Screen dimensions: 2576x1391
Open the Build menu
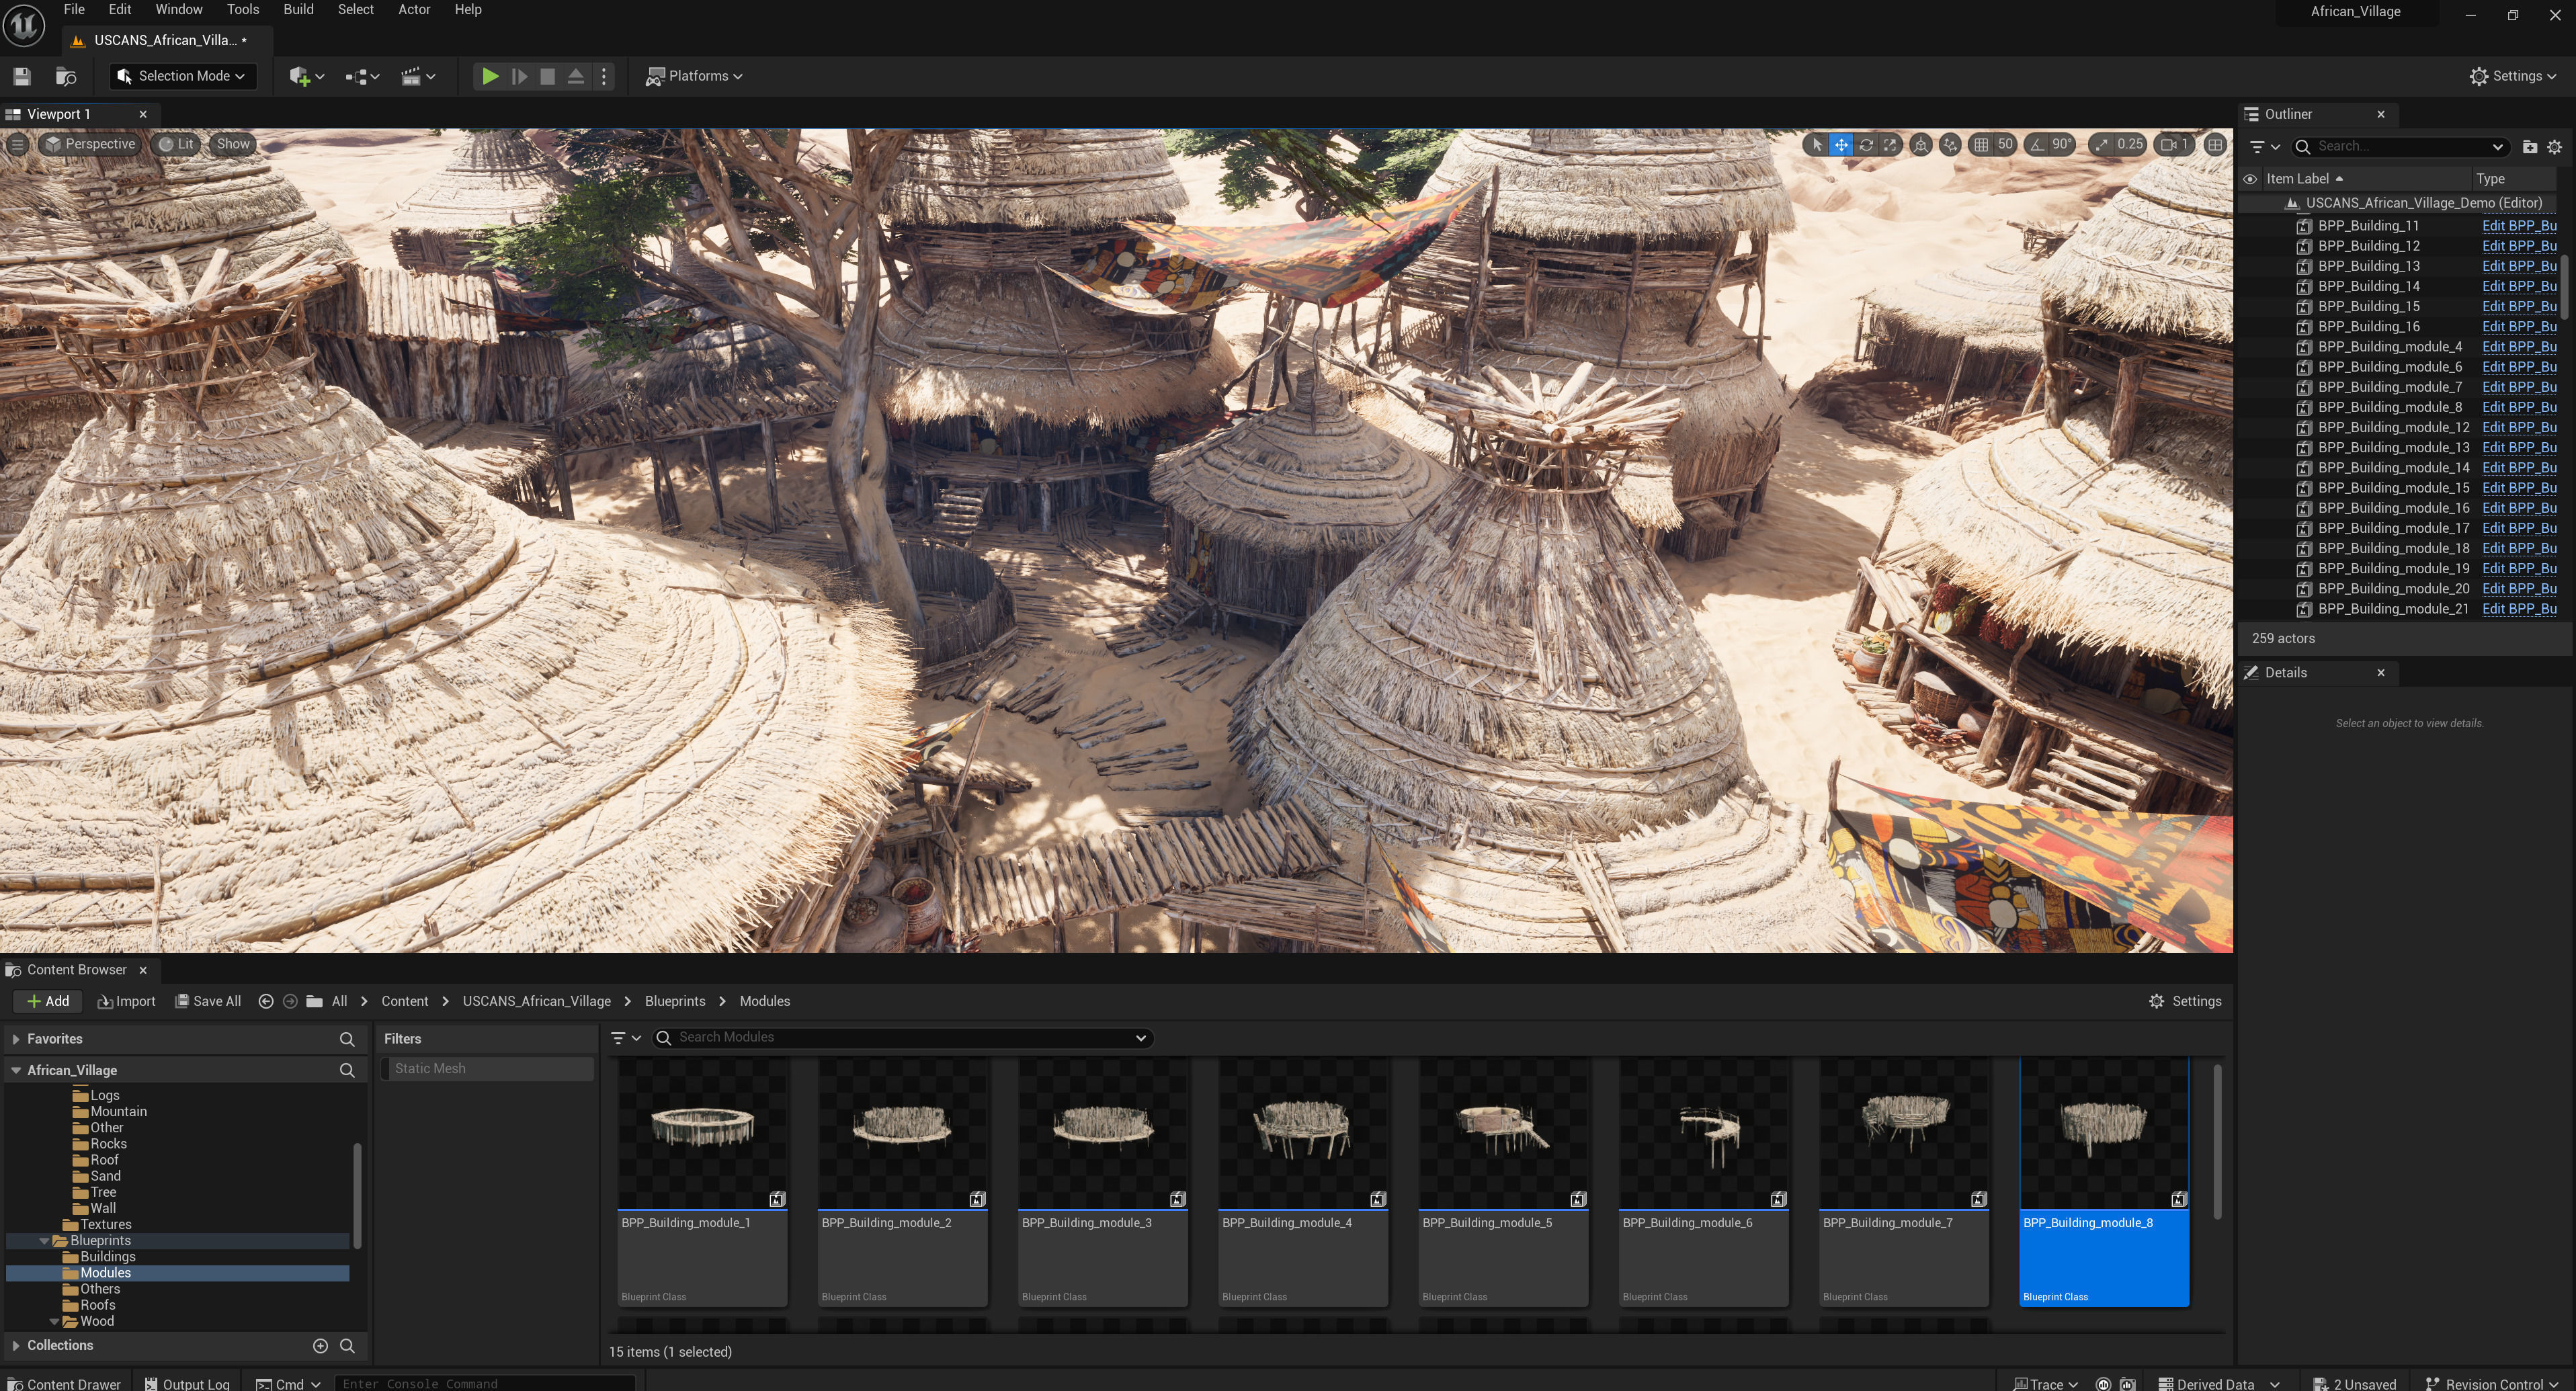pos(298,10)
